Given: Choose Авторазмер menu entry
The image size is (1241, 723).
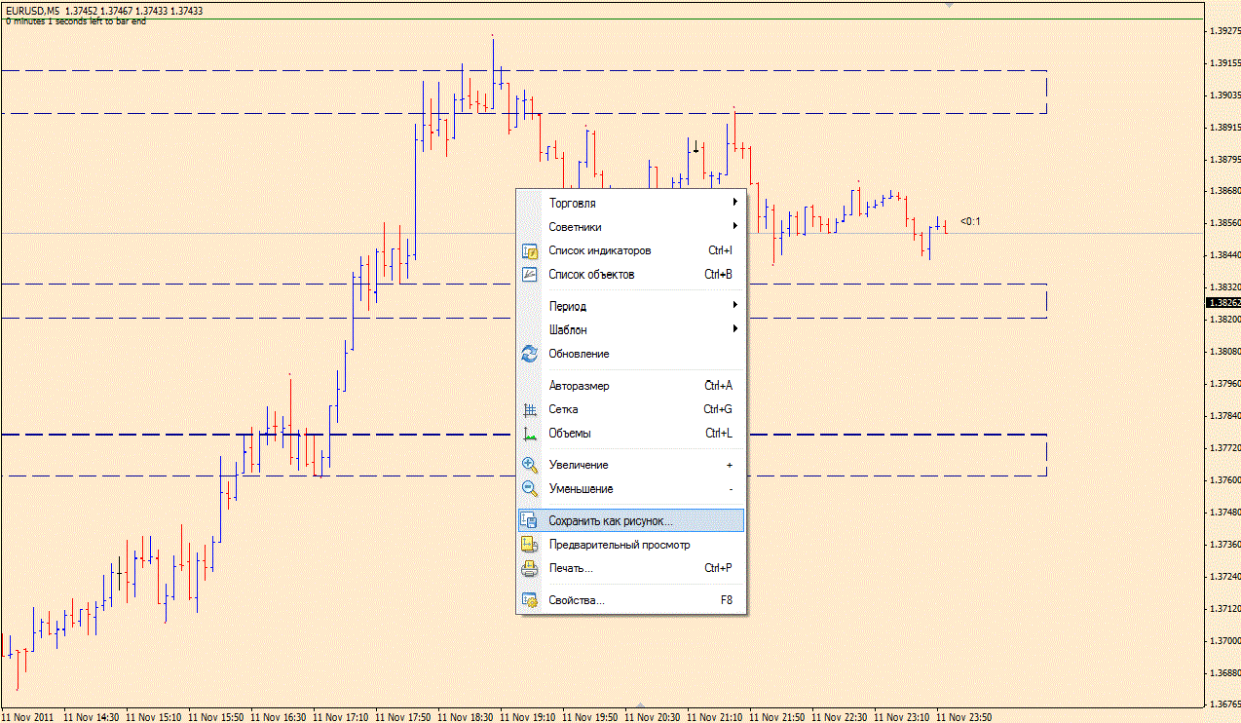Looking at the screenshot, I should 631,386.
